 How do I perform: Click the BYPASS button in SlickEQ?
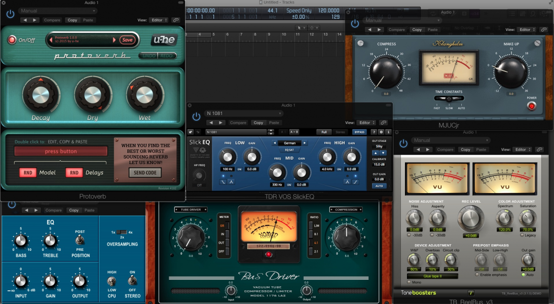point(359,132)
